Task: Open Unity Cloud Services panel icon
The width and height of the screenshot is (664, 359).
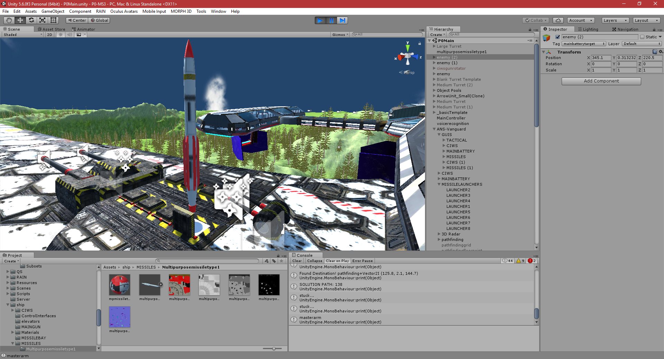Action: point(558,20)
